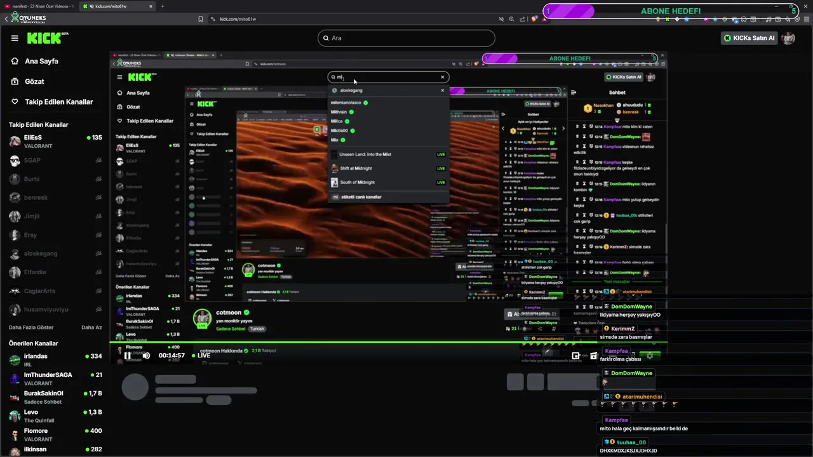Click the cotmoon streamer avatar

point(202,317)
